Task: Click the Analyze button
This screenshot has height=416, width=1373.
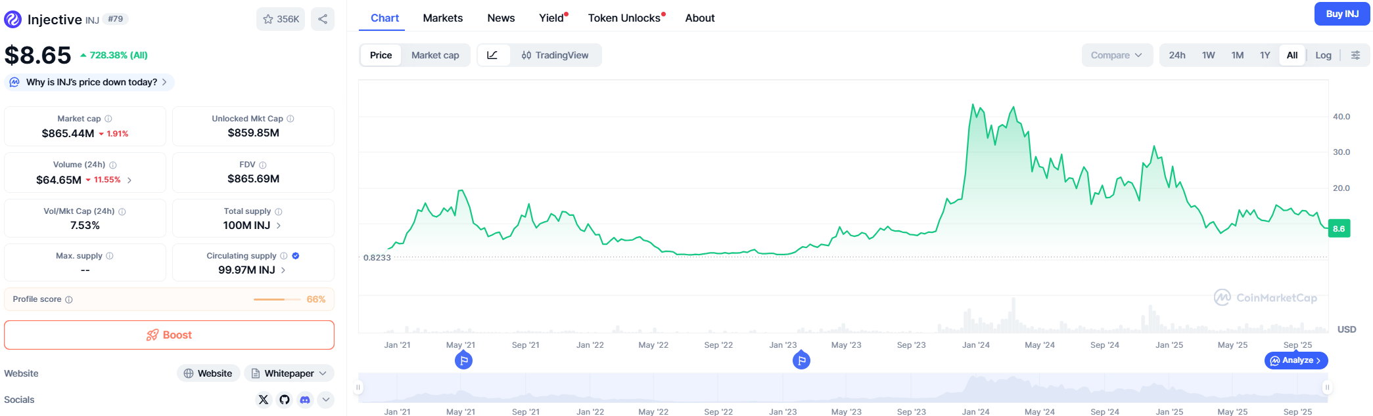Action: [1296, 360]
